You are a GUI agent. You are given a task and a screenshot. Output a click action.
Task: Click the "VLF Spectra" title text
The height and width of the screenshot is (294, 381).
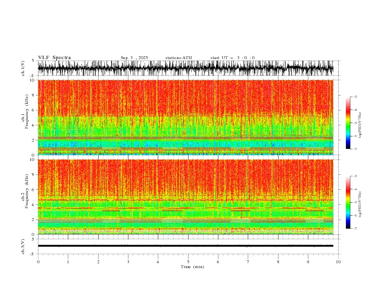tap(54, 58)
